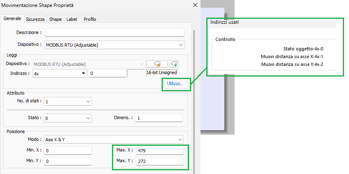
Task: Click the Max. X field
Action: click(x=160, y=151)
